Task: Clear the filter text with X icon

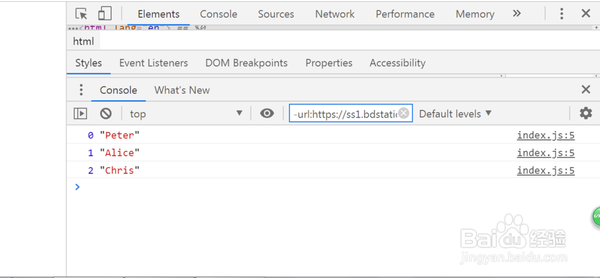Action: coord(404,113)
